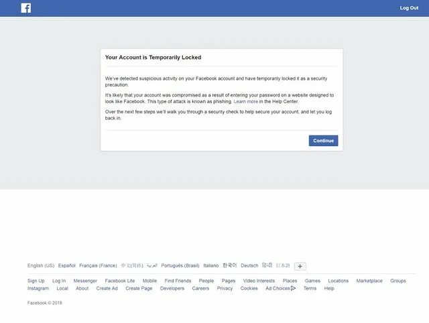
Task: Open the Log In footer link
Action: [x=59, y=281]
